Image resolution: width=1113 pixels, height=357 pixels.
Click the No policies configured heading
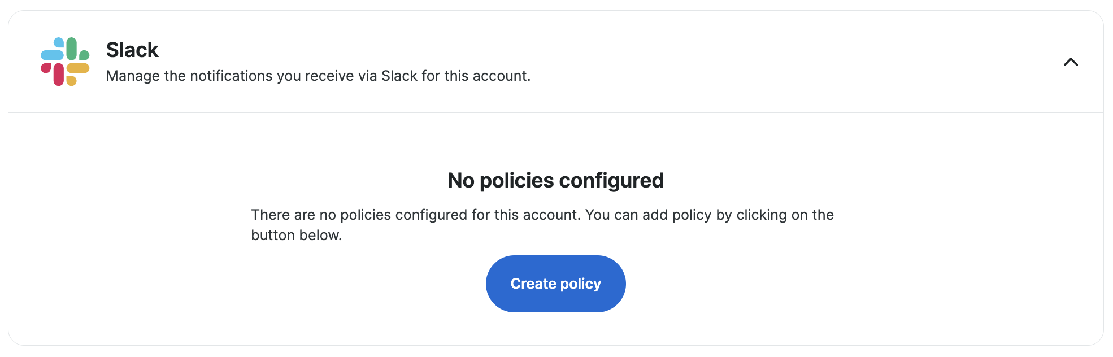coord(555,181)
